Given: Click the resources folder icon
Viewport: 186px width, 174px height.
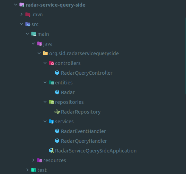Looking at the screenshot, I should tap(39, 160).
